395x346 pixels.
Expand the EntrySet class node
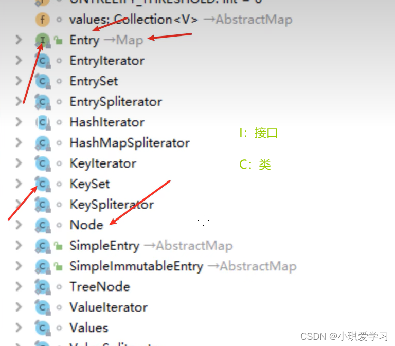[x=19, y=81]
